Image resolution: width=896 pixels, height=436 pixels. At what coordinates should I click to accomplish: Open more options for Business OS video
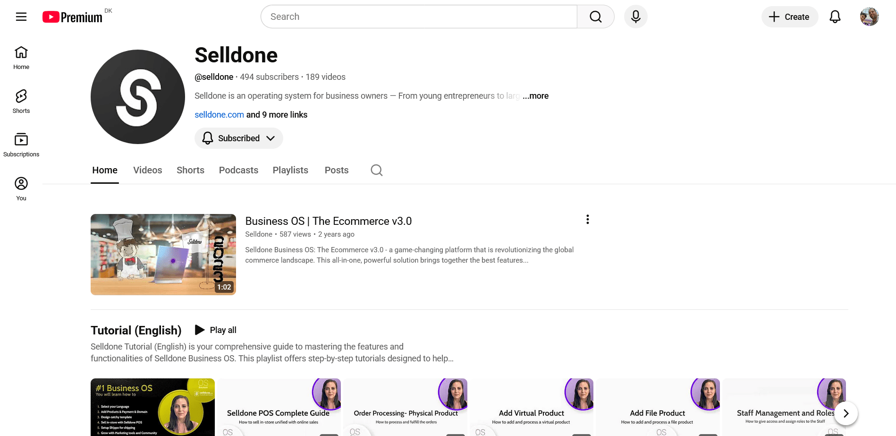coord(587,219)
